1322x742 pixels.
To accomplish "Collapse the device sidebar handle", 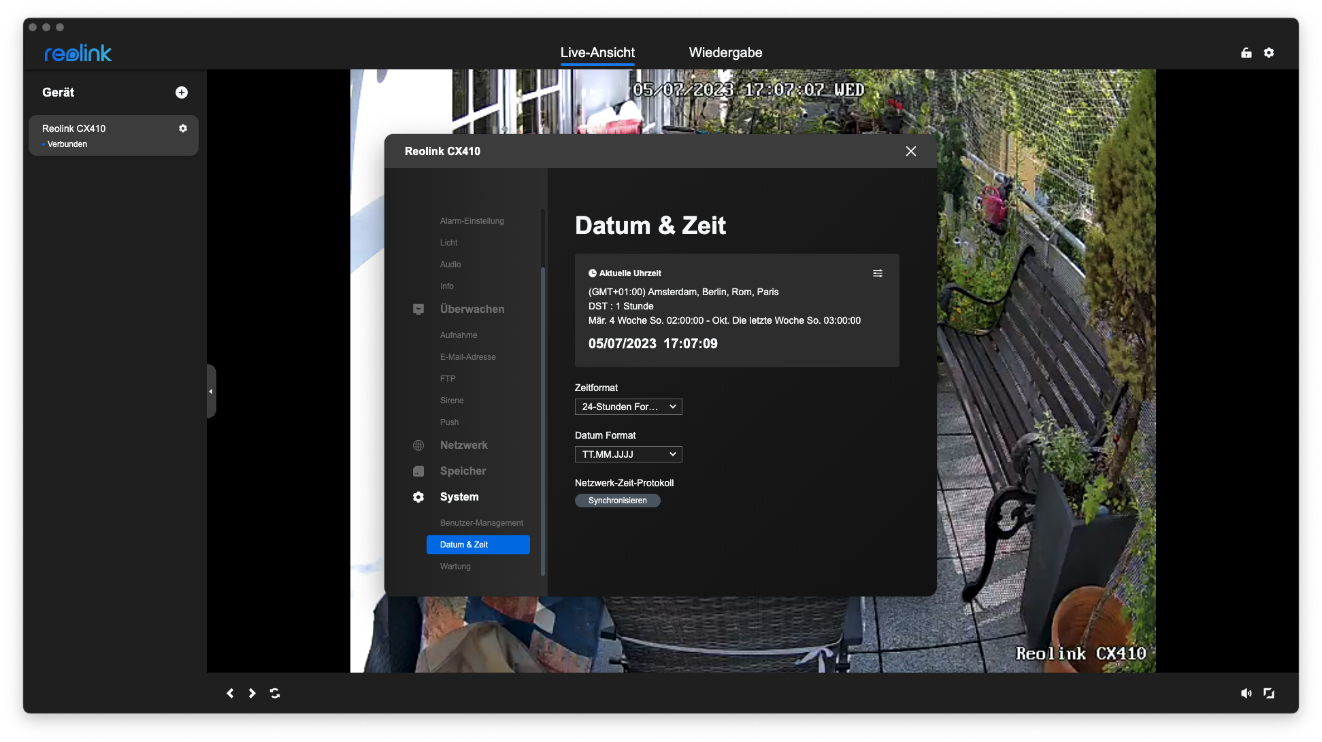I will tap(211, 391).
